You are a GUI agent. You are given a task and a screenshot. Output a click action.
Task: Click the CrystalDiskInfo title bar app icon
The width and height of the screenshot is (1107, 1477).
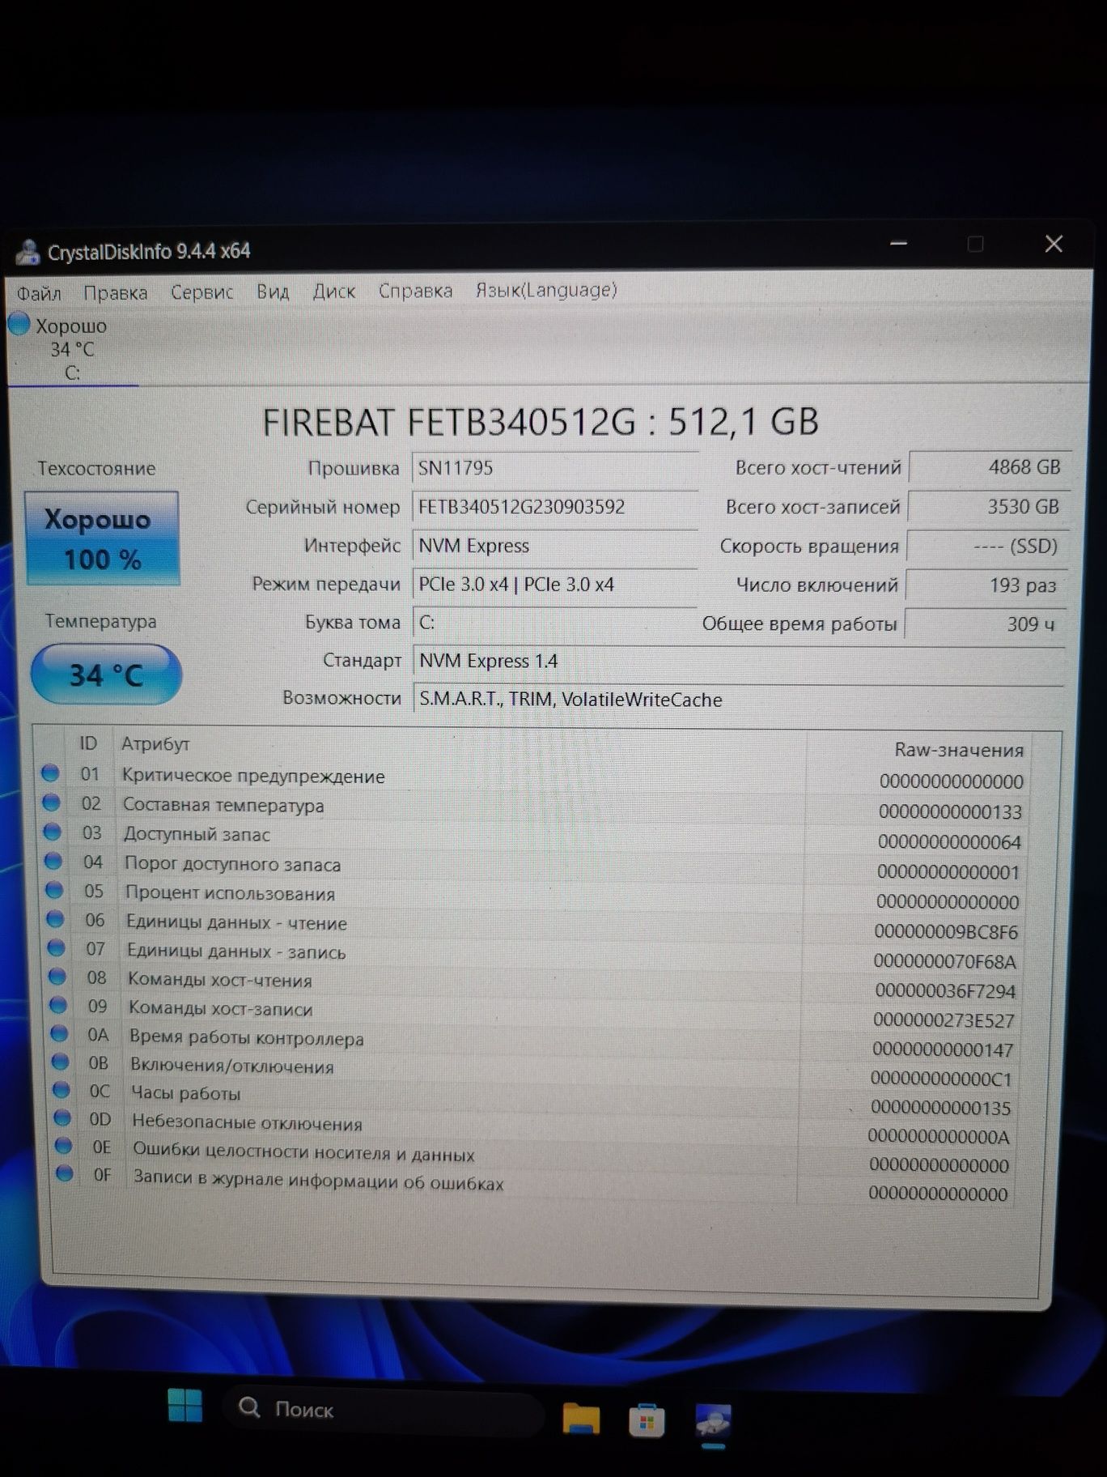click(28, 252)
